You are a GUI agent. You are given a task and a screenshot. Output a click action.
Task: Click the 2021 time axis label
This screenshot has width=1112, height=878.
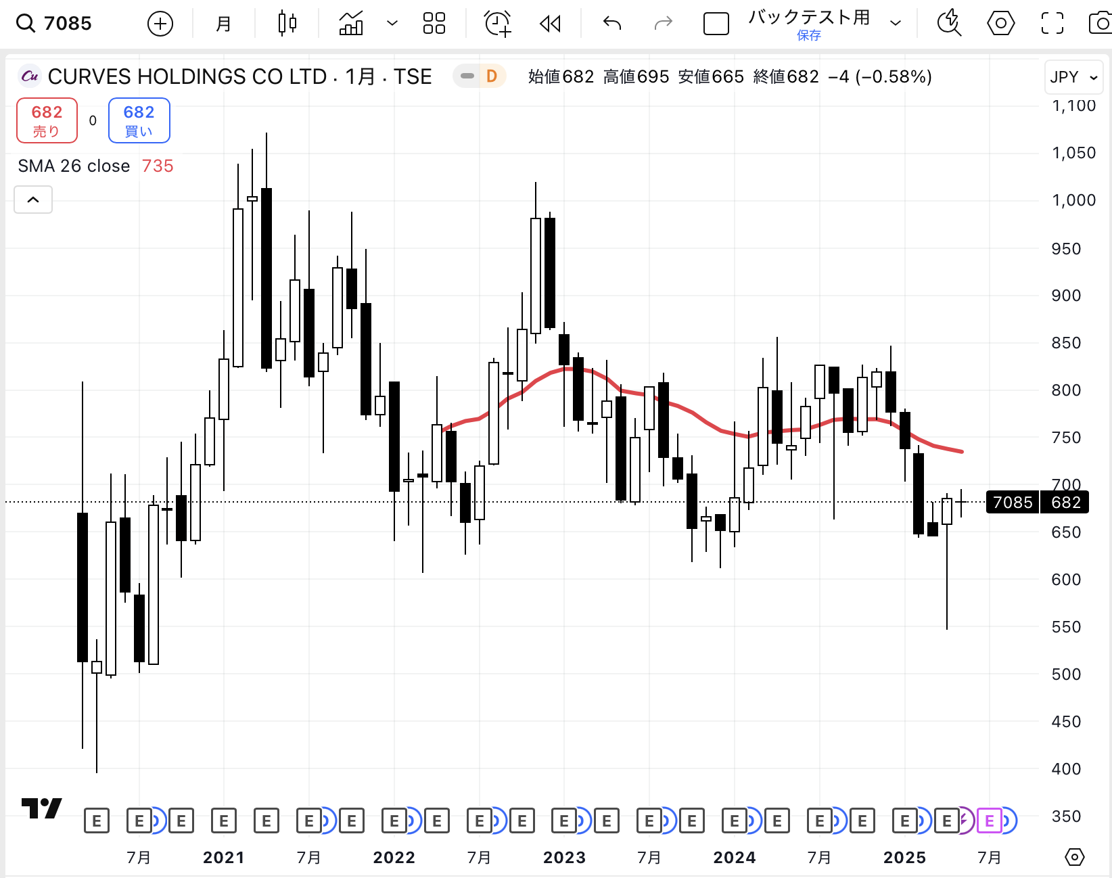pyautogui.click(x=223, y=858)
